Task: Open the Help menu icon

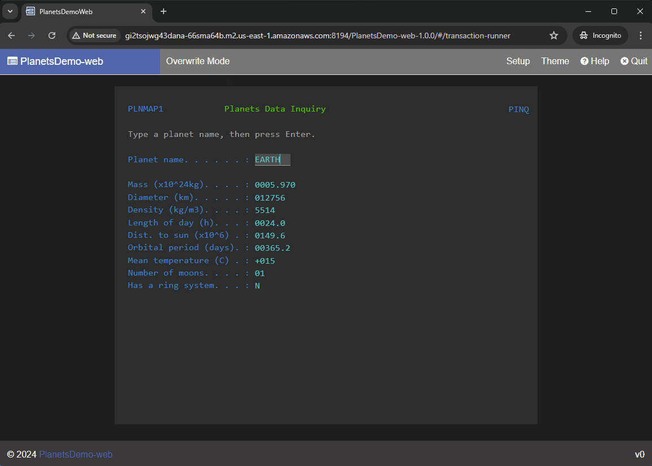Action: (x=585, y=61)
